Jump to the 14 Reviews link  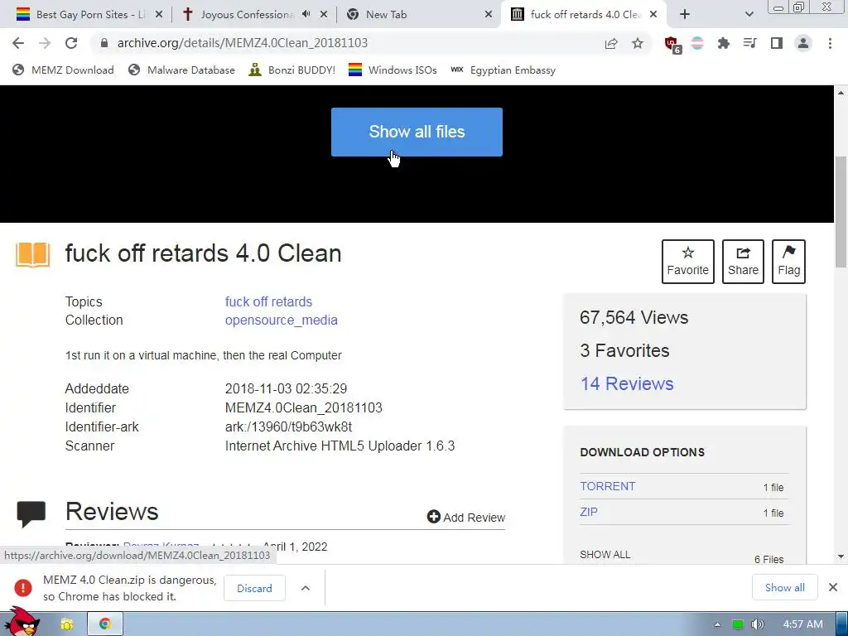coord(627,383)
